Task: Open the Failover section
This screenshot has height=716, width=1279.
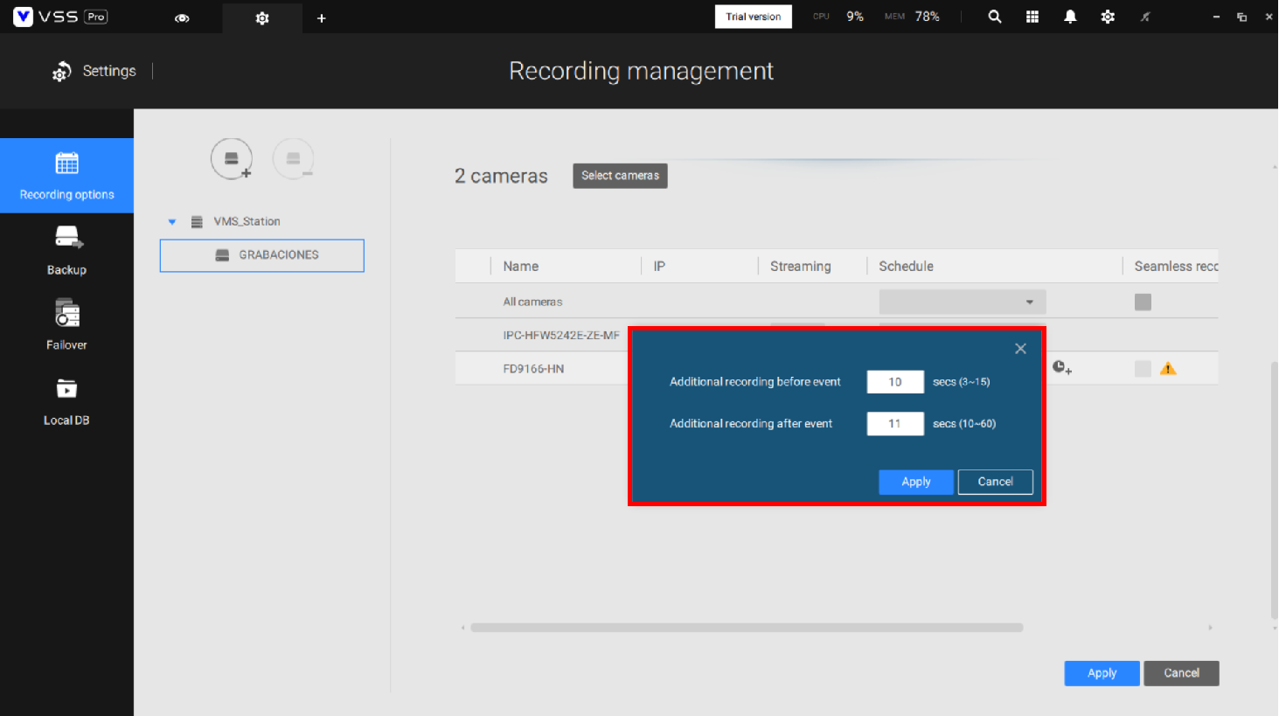Action: coord(66,325)
